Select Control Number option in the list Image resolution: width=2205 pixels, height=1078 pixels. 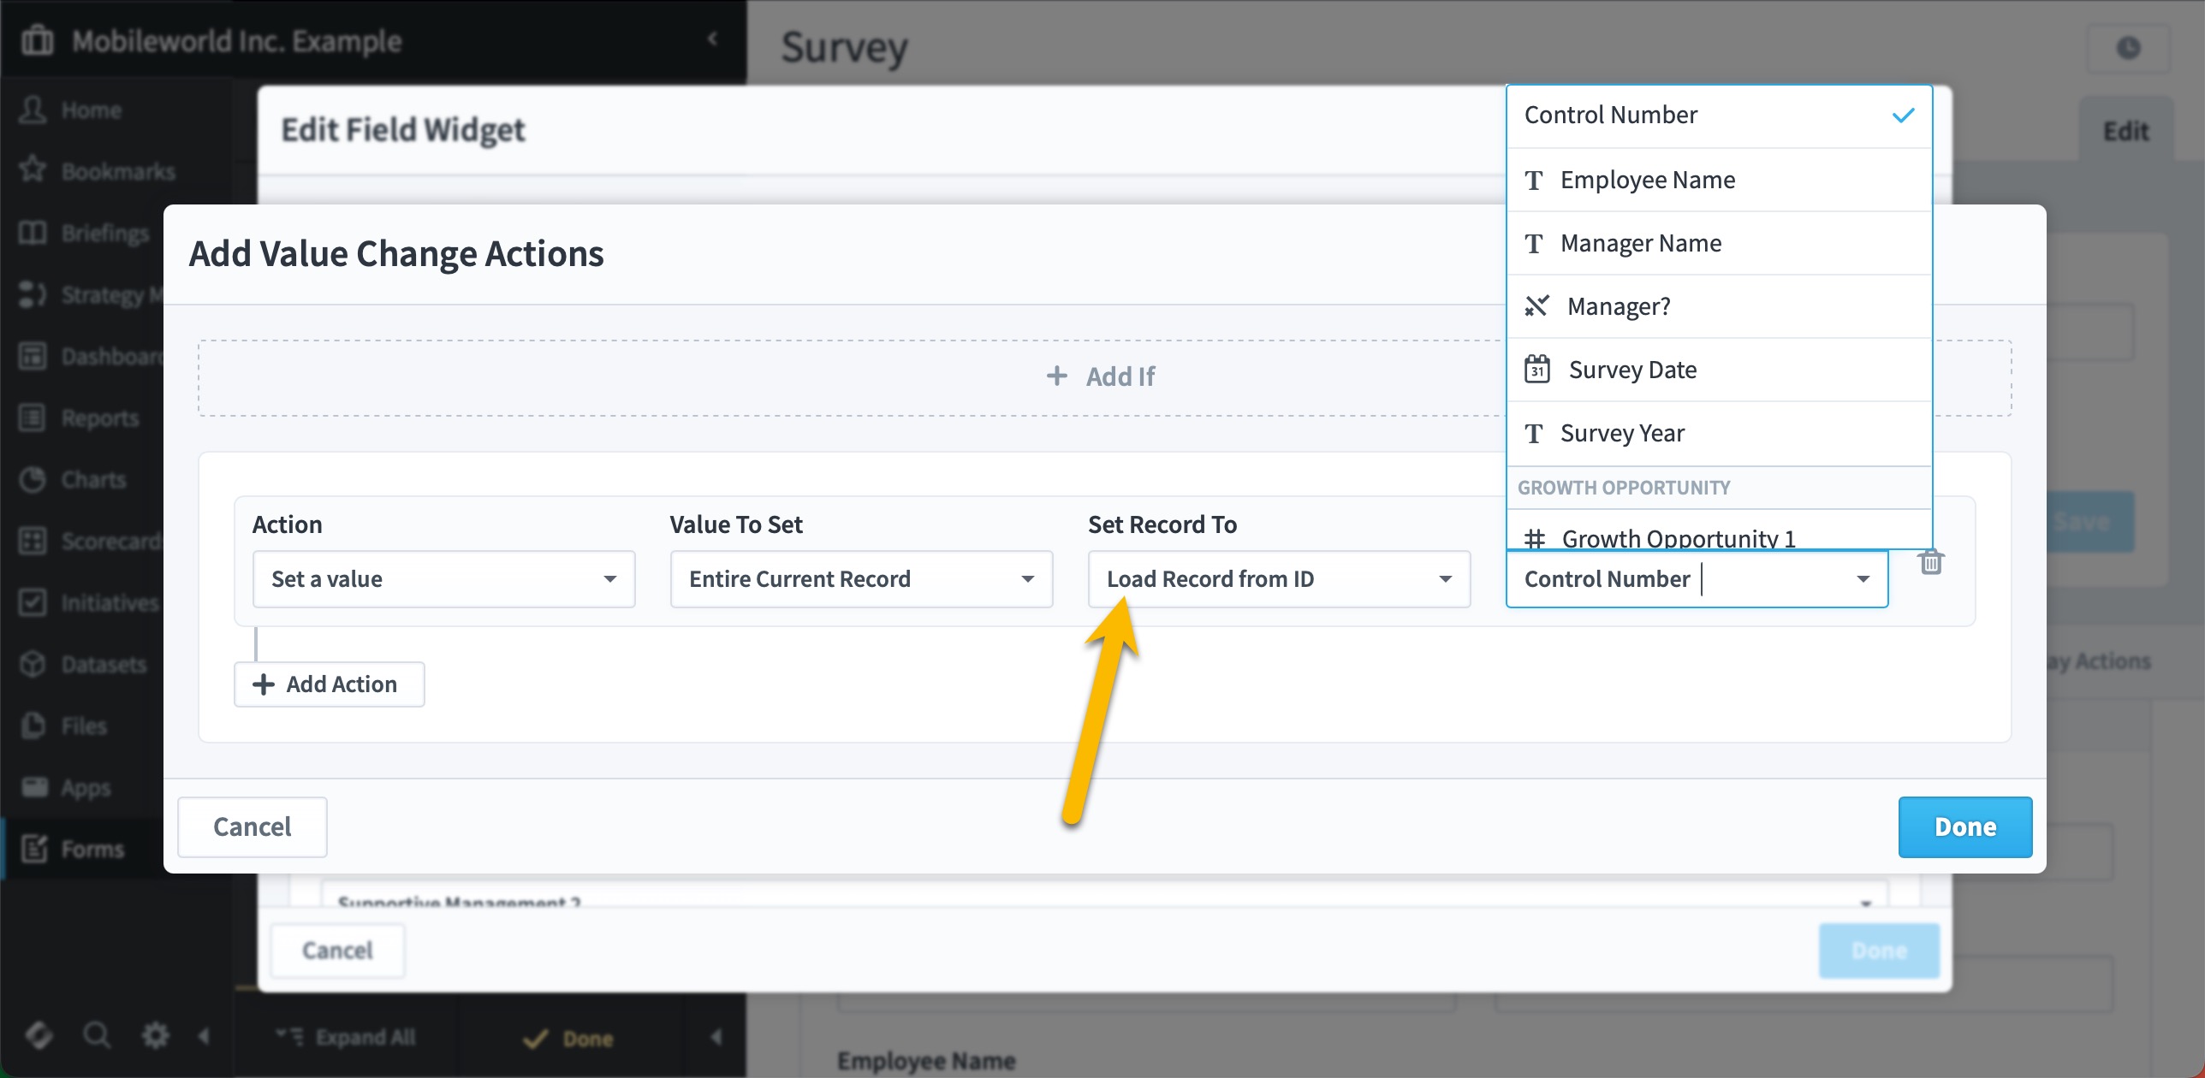pos(1719,115)
